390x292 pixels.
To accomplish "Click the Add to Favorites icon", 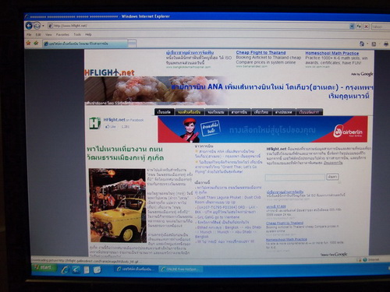I will [36, 43].
